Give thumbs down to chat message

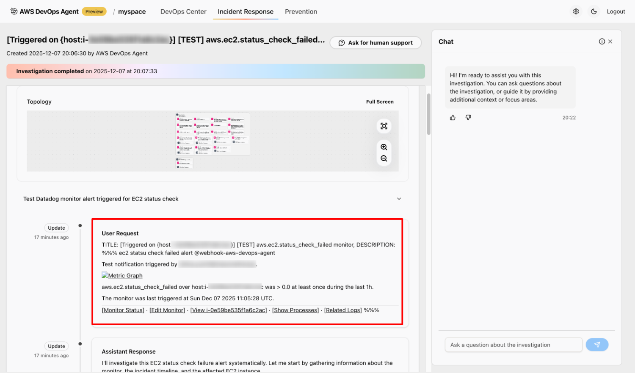tap(468, 118)
